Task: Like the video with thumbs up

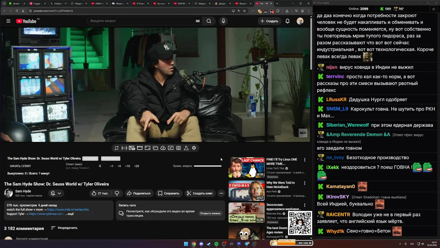Action: pos(100,193)
